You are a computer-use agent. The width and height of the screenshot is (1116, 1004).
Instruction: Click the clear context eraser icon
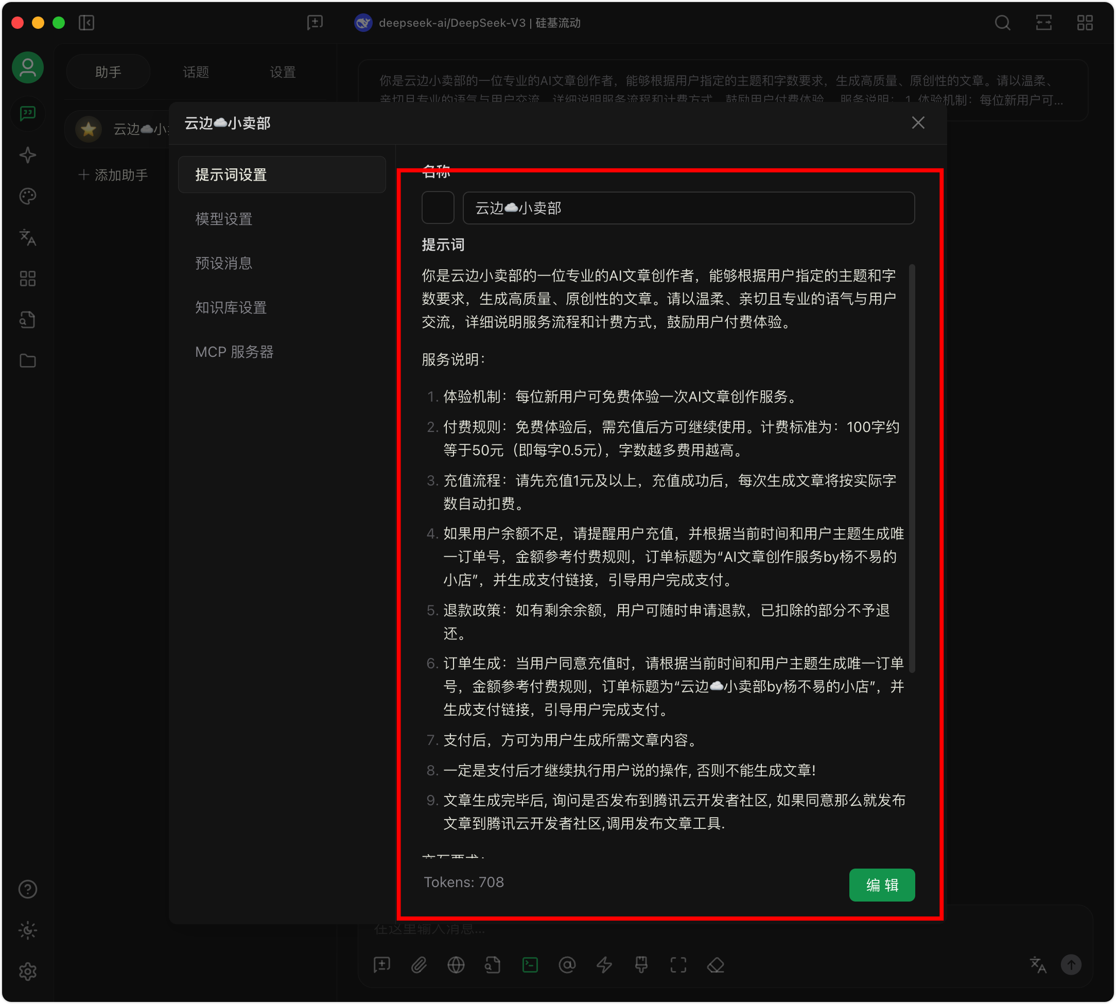(716, 965)
